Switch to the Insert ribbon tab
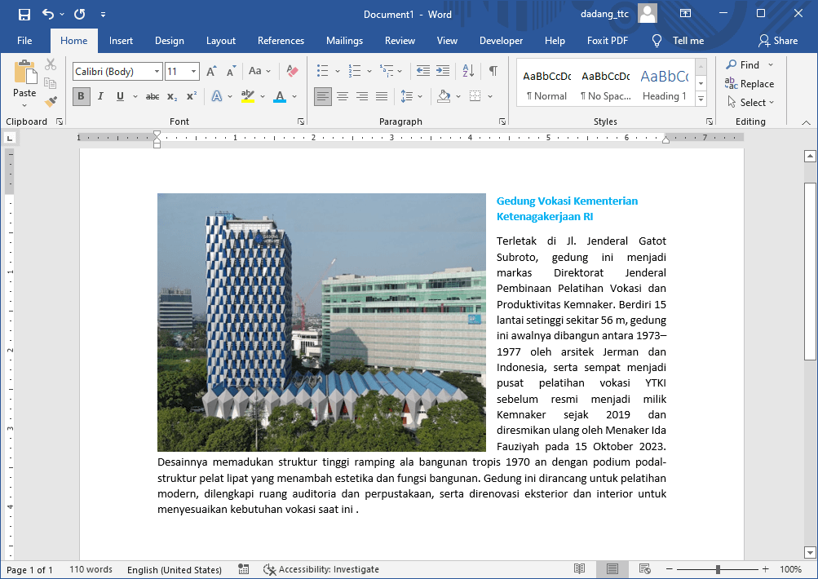The image size is (818, 579). 120,40
